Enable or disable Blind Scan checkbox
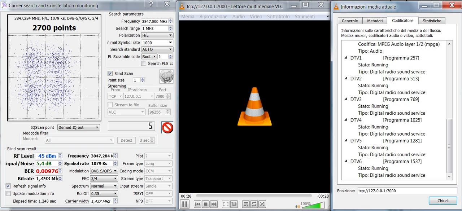The height and width of the screenshot is (211, 462). tap(110, 73)
